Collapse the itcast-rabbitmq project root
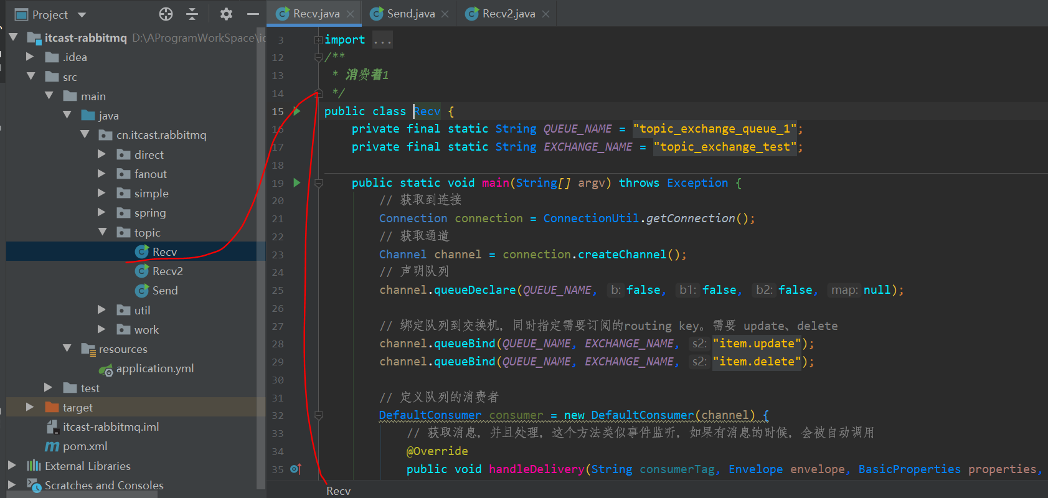This screenshot has width=1048, height=498. pyautogui.click(x=13, y=37)
